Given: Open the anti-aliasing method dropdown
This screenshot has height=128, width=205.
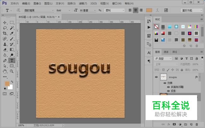Looking at the screenshot, I should (x=114, y=10).
